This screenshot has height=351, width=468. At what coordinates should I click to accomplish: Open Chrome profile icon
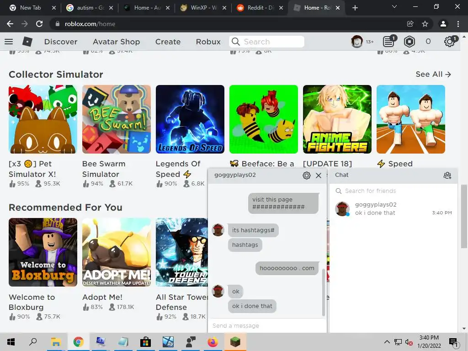click(443, 24)
